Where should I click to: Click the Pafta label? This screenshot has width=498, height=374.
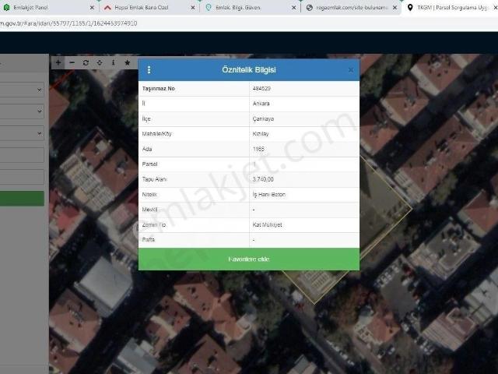(149, 240)
